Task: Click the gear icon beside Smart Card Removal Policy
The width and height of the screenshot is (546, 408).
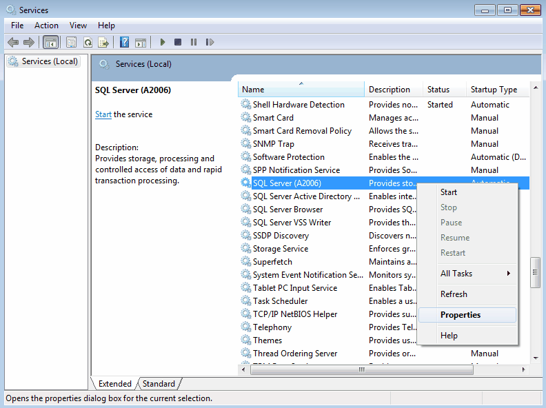Action: tap(246, 130)
